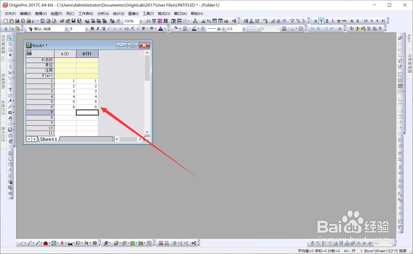Click the Book1 vertical scrollbar down arrow
This screenshot has height=254, width=413.
(147, 132)
